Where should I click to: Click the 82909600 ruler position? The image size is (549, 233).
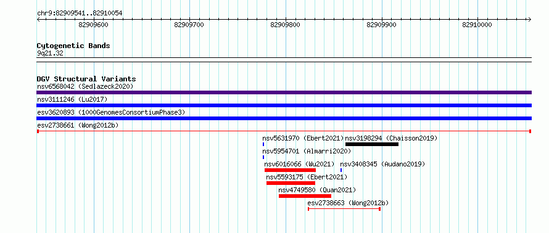[94, 25]
